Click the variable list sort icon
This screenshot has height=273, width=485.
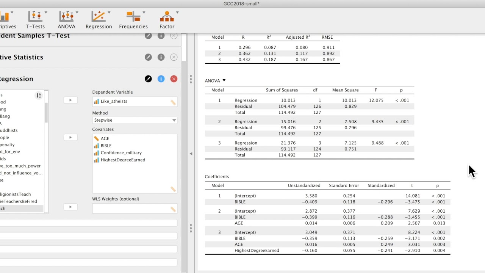(39, 96)
